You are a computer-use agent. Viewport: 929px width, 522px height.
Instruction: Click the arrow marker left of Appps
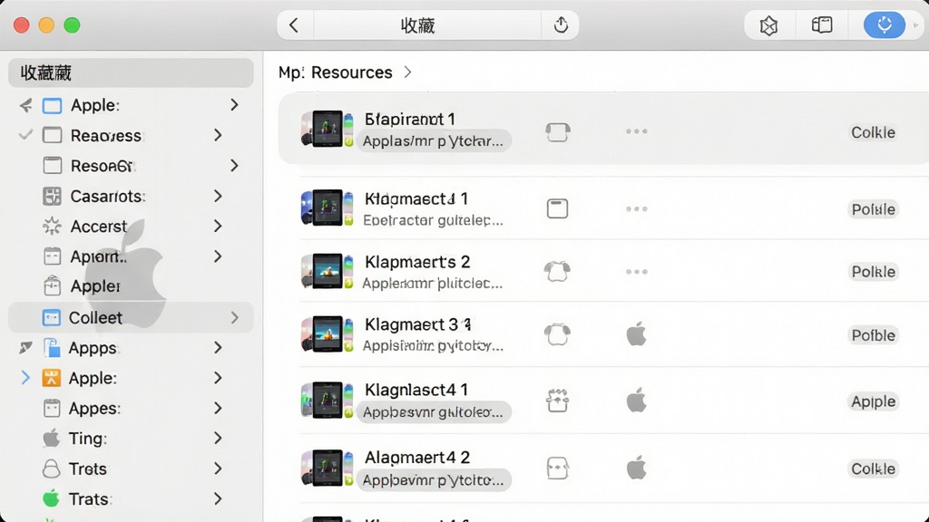[x=25, y=347]
